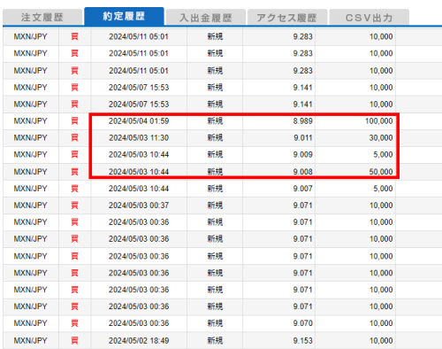Screen dimensions: 442x349
Task: Open the CSV出力 tab
Action: [x=369, y=18]
